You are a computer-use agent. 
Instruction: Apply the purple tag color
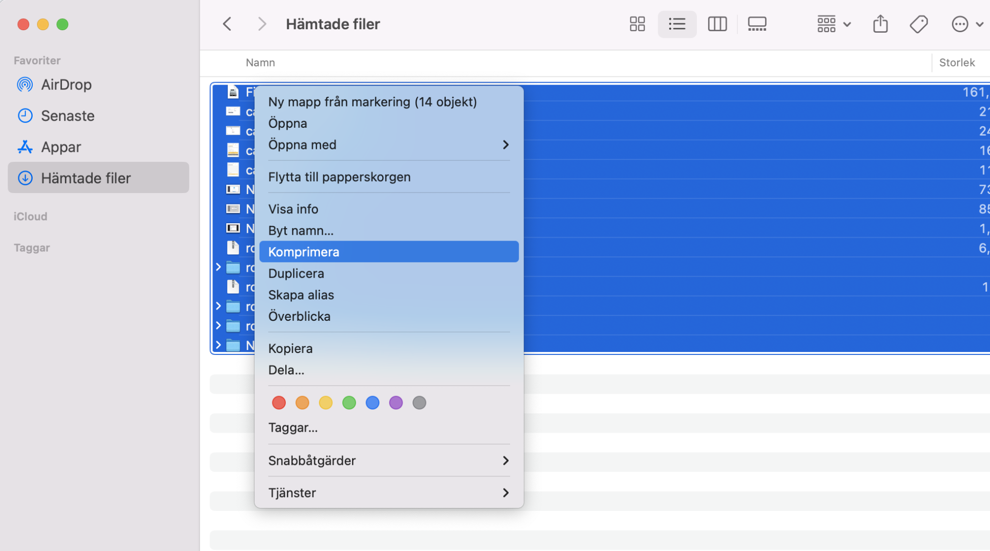pos(396,402)
